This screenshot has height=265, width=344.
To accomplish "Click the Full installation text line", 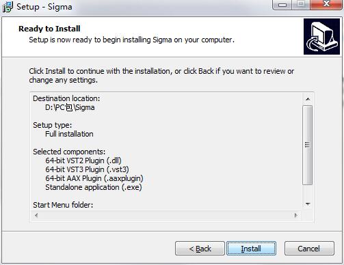I will 69,134.
